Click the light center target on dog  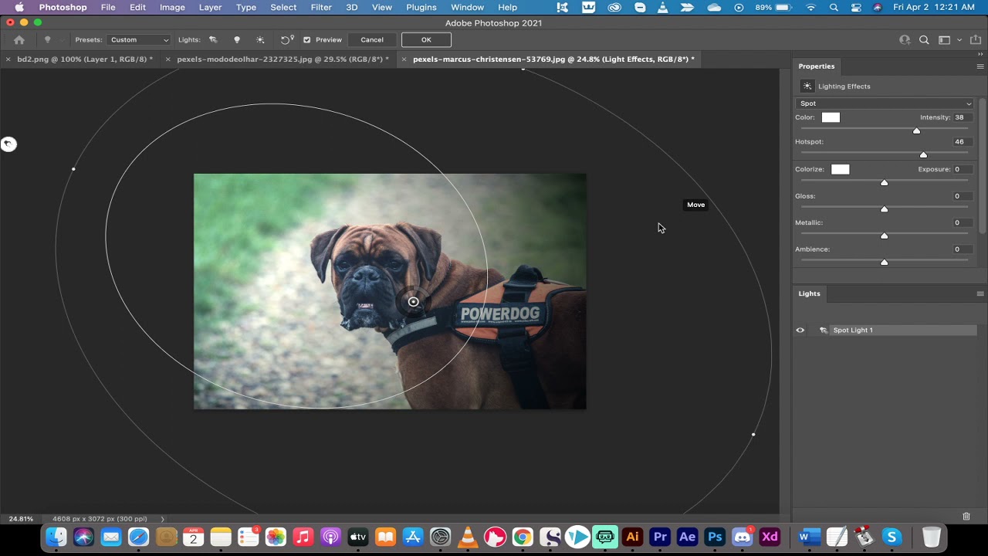(414, 302)
